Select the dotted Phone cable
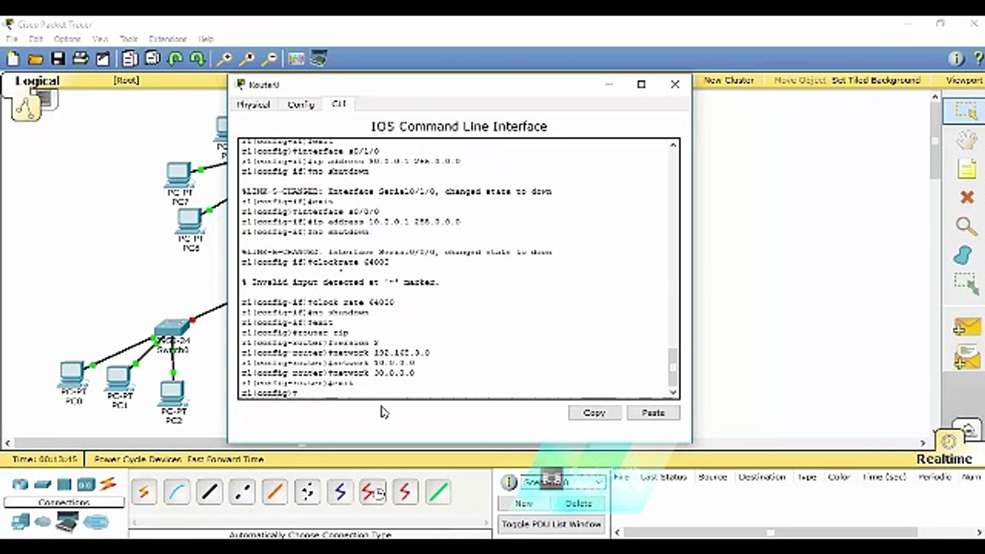Viewport: 985px width, 554px height. coord(307,492)
